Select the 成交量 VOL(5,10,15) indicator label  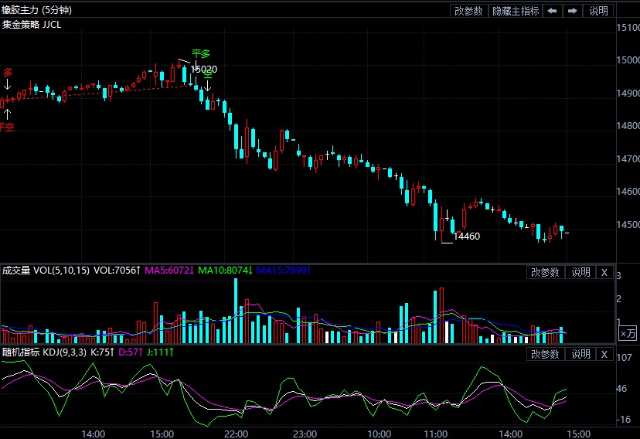tap(45, 271)
